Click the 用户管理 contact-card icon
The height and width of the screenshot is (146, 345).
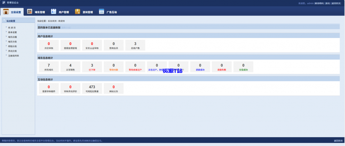click(x=54, y=11)
